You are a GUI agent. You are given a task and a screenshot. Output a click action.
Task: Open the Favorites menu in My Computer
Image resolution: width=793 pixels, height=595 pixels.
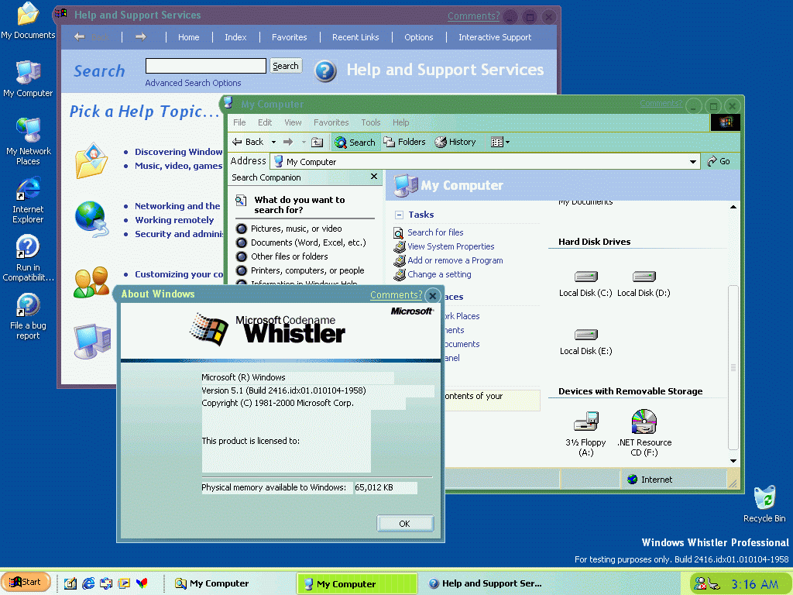tap(331, 122)
